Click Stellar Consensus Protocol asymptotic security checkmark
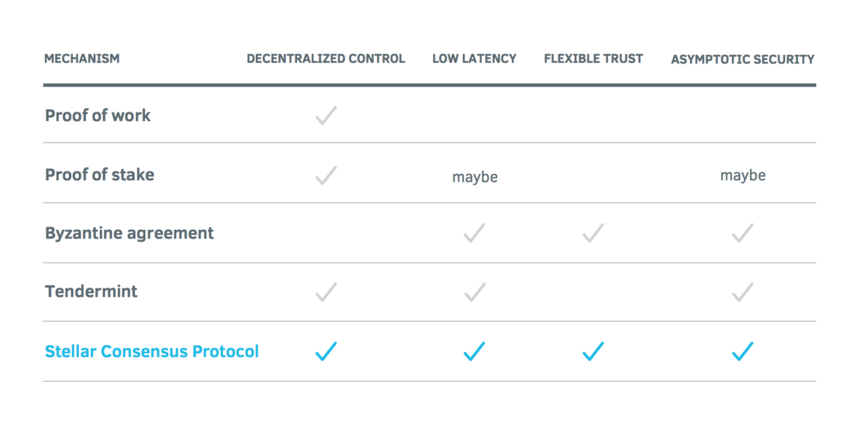This screenshot has width=859, height=429. (743, 351)
